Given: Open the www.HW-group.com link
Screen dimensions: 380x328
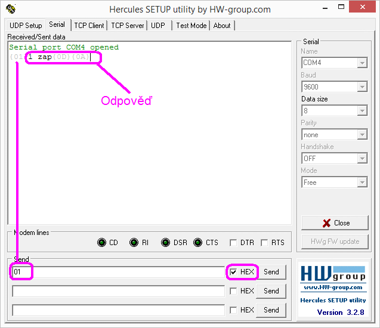Looking at the screenshot, I should point(333,287).
